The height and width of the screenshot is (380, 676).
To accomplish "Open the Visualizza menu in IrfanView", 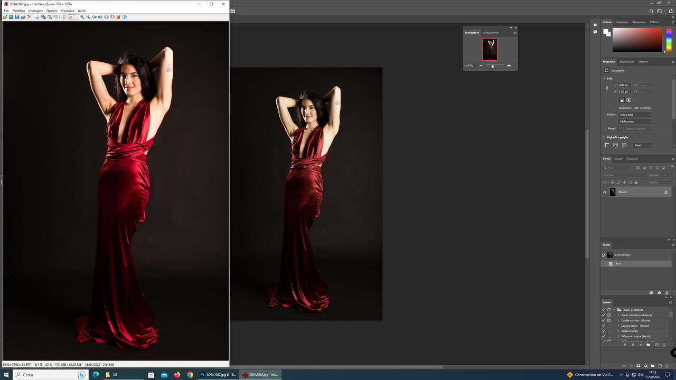I will click(67, 11).
